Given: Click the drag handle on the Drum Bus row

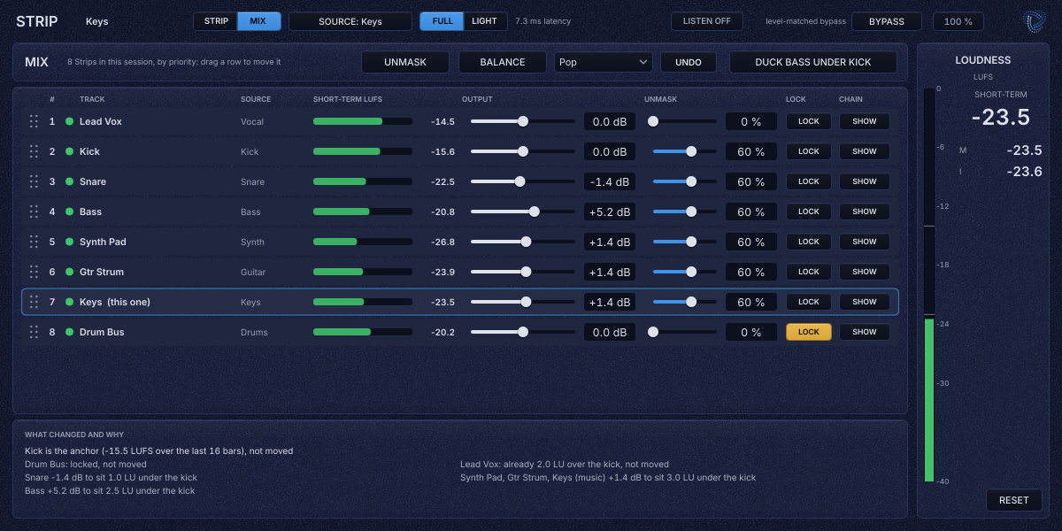Looking at the screenshot, I should (x=34, y=332).
